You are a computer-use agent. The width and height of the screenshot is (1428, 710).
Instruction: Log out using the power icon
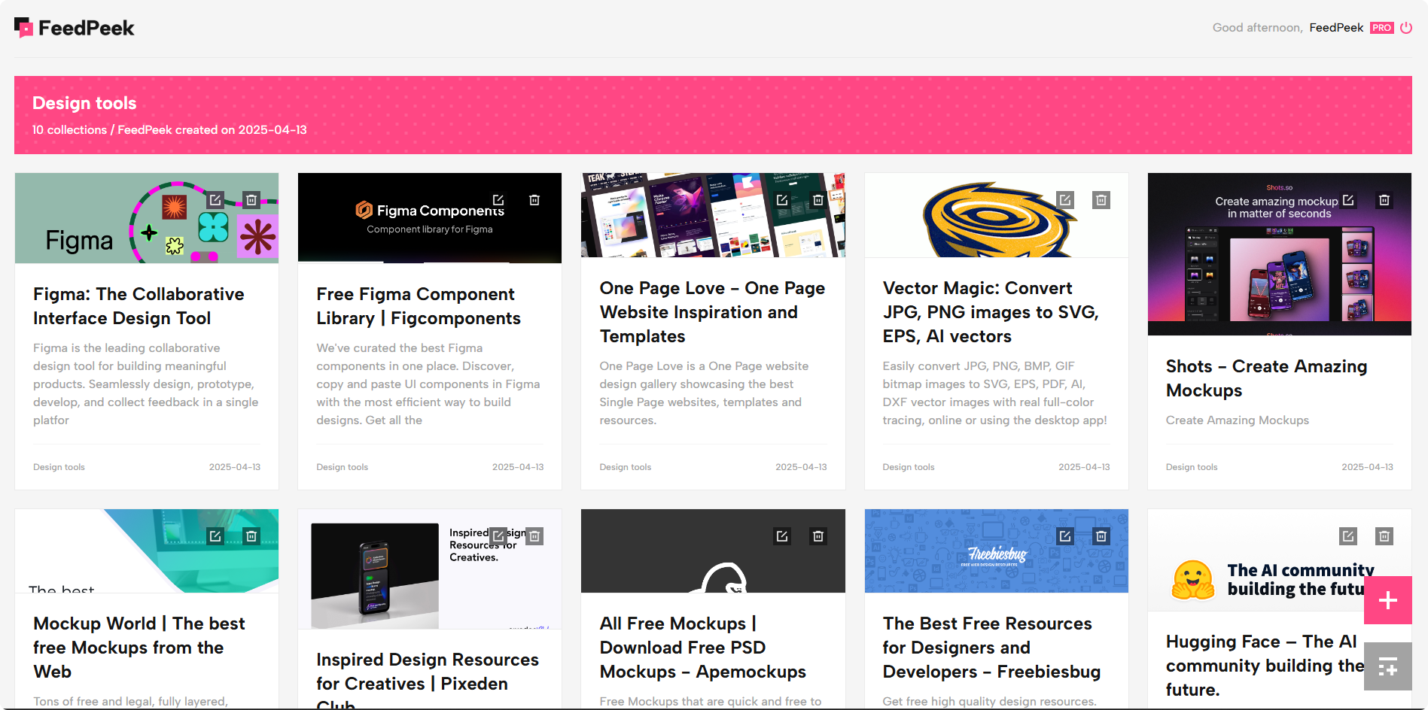[1408, 27]
